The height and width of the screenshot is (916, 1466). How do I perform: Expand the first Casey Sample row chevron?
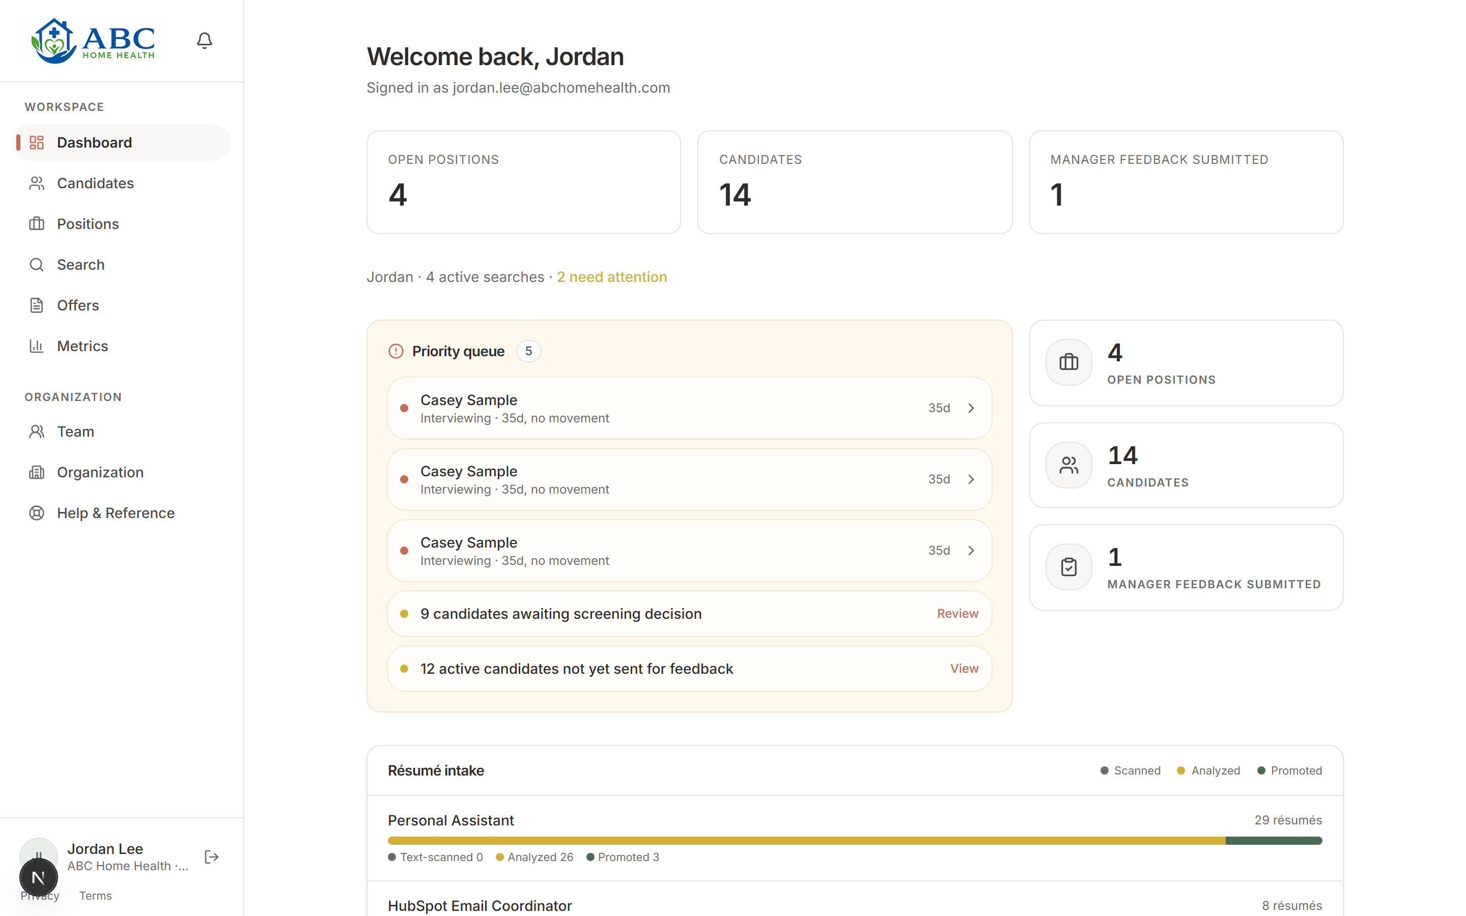pos(971,408)
